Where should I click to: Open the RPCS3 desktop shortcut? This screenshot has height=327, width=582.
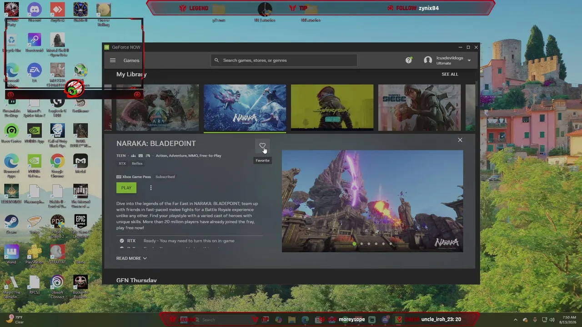tap(35, 285)
